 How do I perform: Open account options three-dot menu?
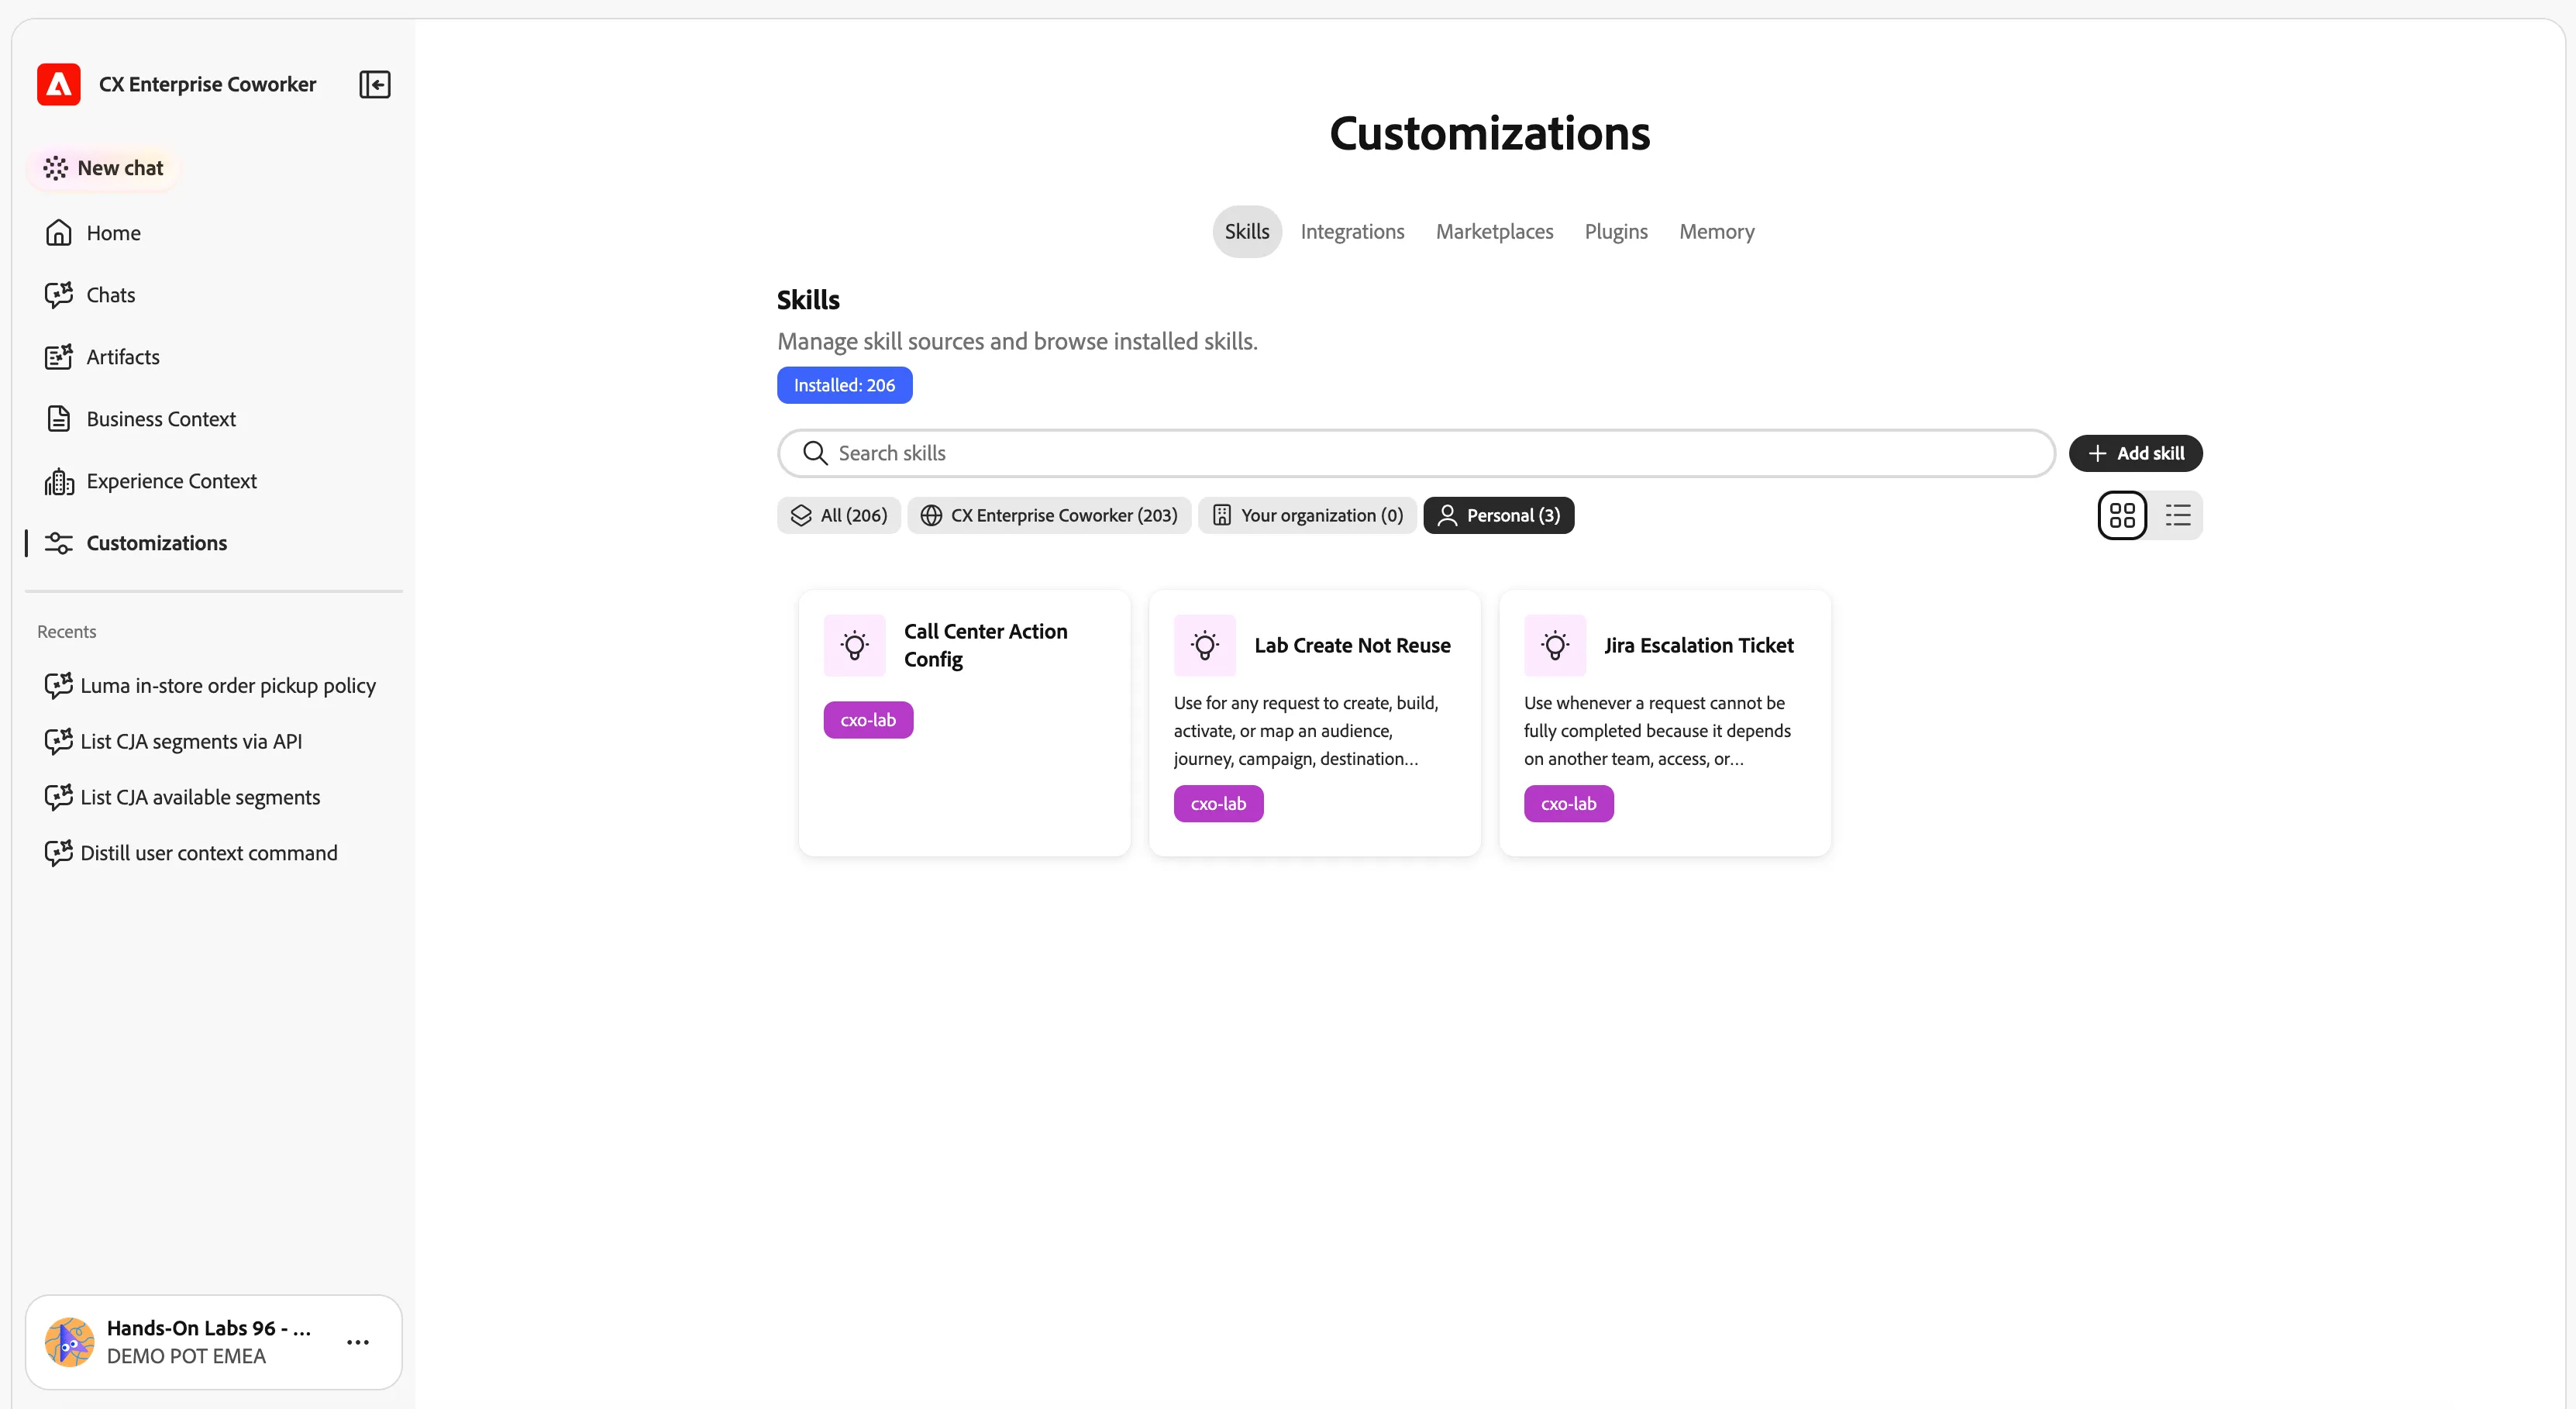(358, 1342)
